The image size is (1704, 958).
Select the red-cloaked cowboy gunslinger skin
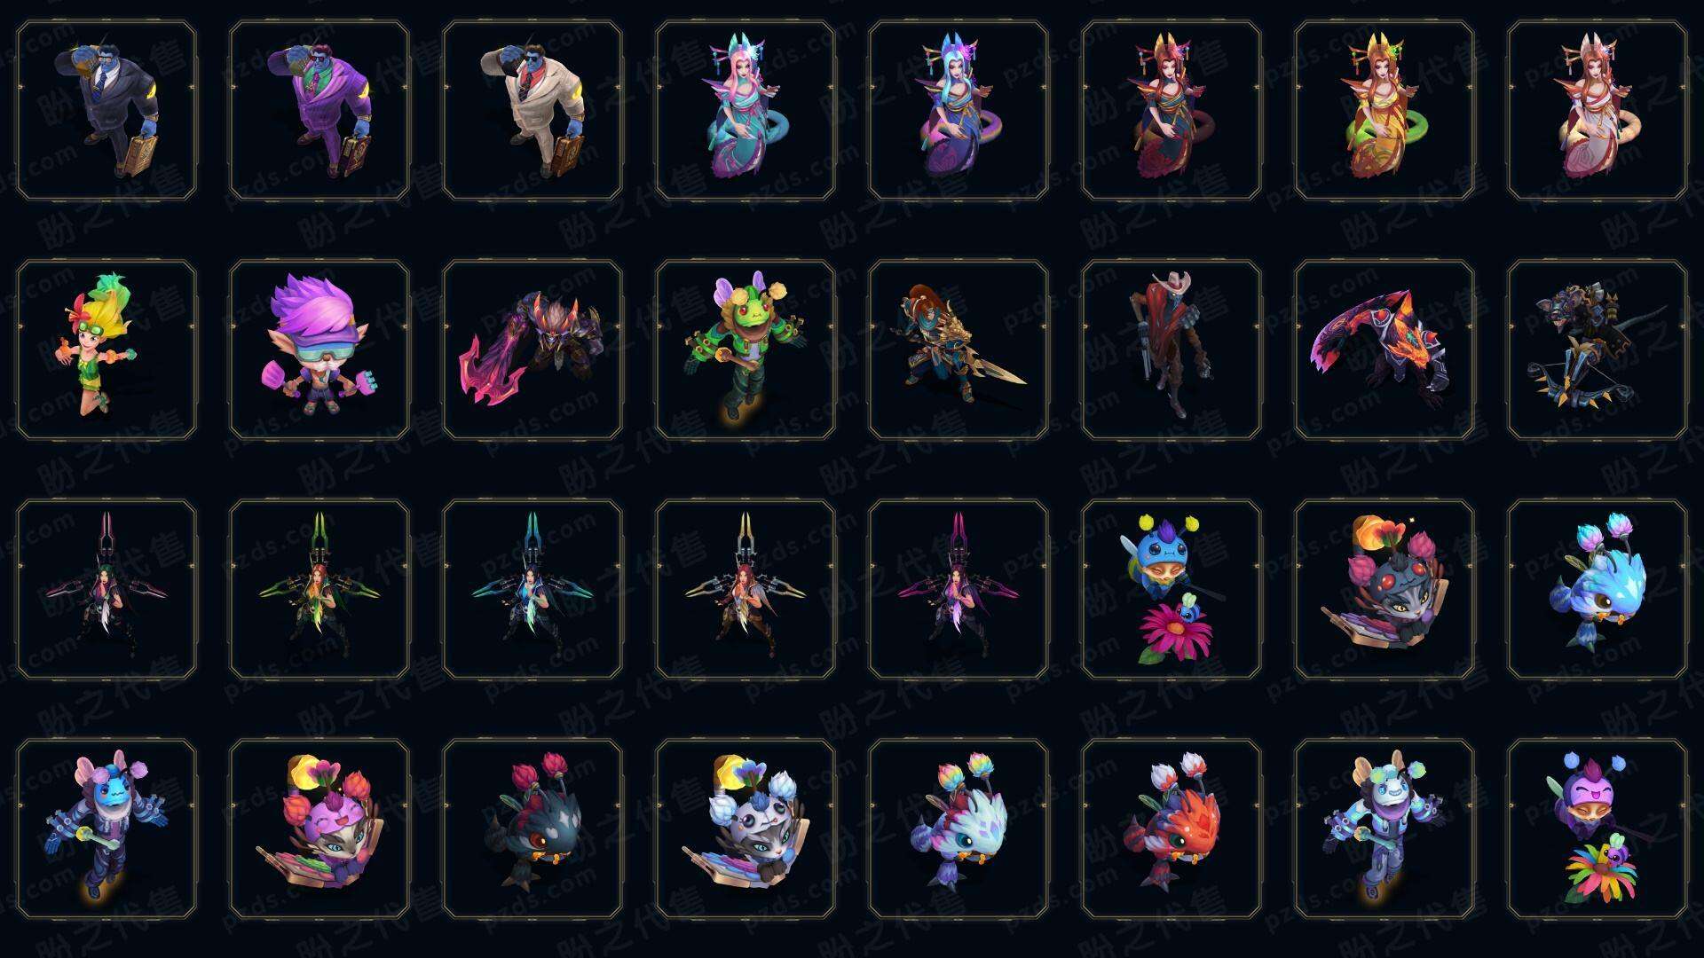point(1171,349)
